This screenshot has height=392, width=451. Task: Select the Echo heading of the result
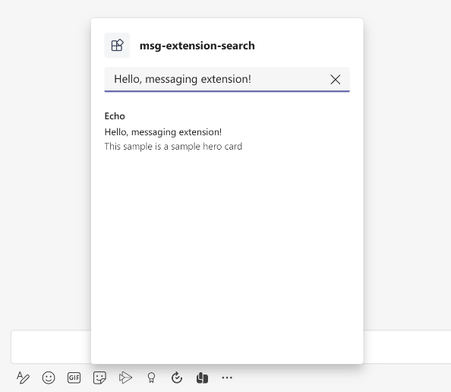tap(115, 116)
